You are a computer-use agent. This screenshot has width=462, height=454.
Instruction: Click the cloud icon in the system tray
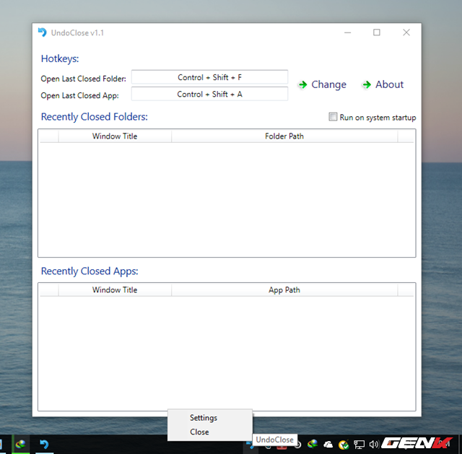(x=328, y=445)
